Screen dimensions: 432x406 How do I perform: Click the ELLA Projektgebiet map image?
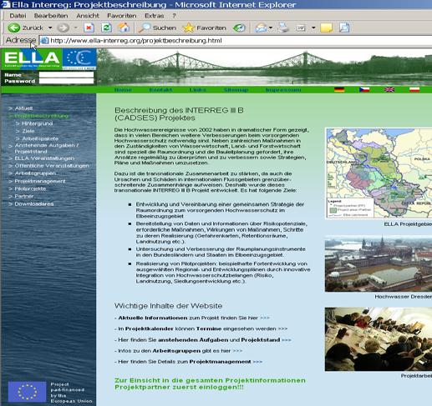pos(379,173)
